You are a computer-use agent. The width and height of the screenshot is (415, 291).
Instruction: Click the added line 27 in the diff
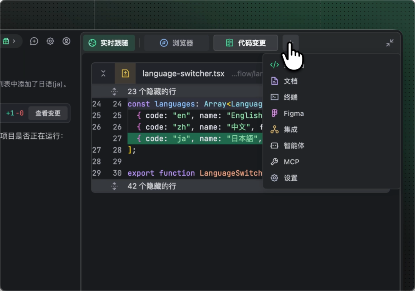(192, 138)
